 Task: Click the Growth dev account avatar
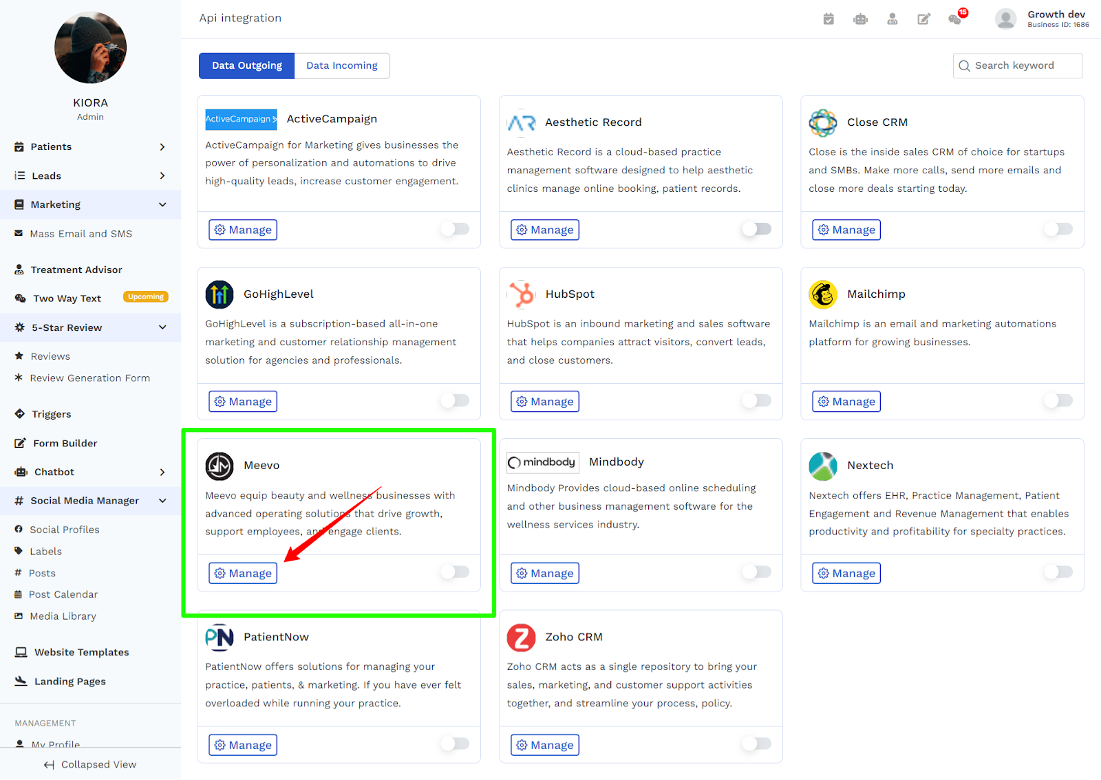point(1006,19)
